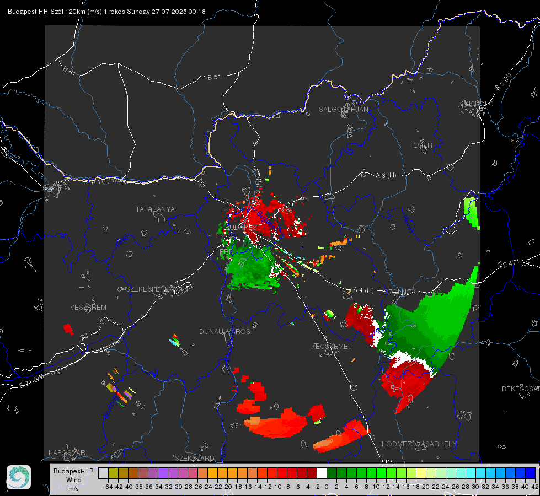Click the 'SALGÓTARJÁN' city label
540x496 pixels.
(343, 110)
